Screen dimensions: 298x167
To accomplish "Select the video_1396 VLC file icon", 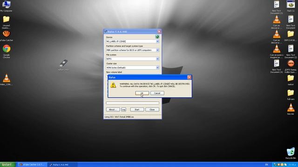I will click(x=6, y=79).
